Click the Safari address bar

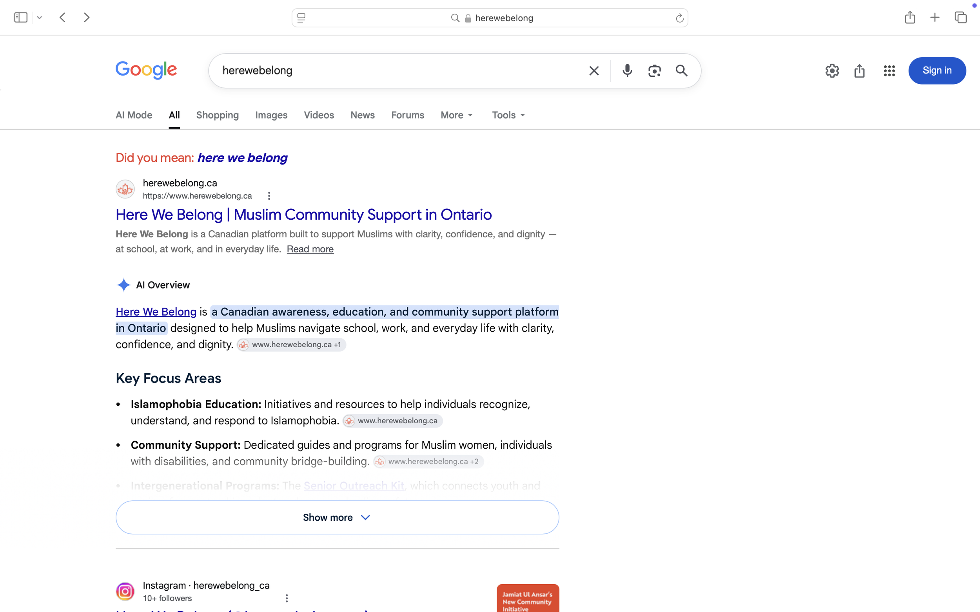(489, 18)
